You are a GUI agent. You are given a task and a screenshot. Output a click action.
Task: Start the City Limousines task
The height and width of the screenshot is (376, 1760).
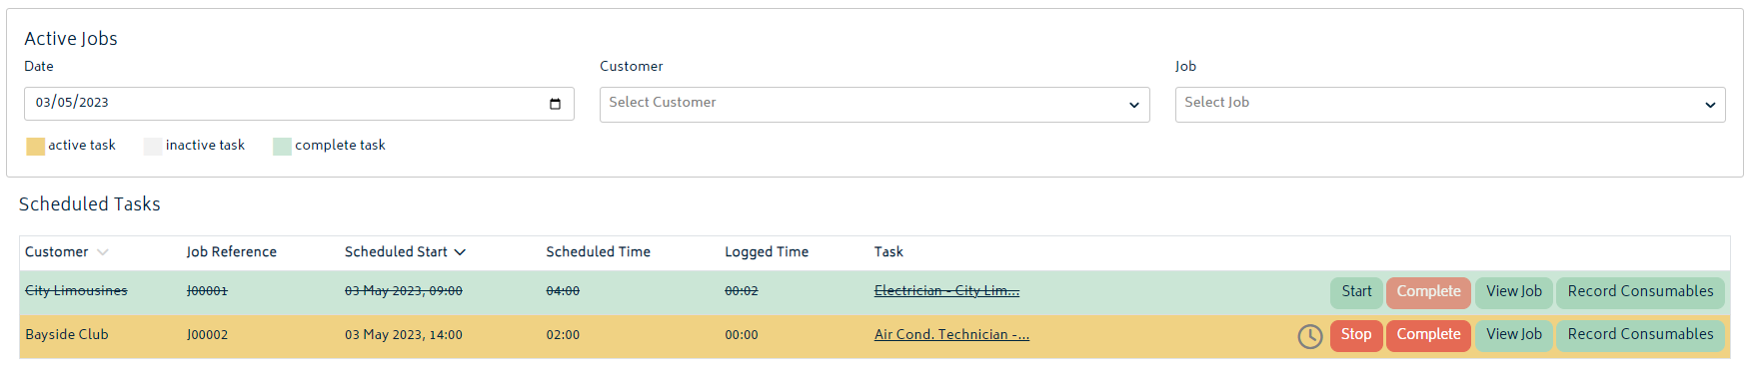click(x=1356, y=292)
